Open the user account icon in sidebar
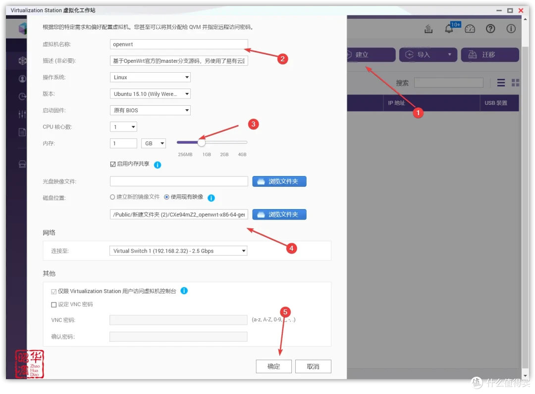 click(x=22, y=79)
